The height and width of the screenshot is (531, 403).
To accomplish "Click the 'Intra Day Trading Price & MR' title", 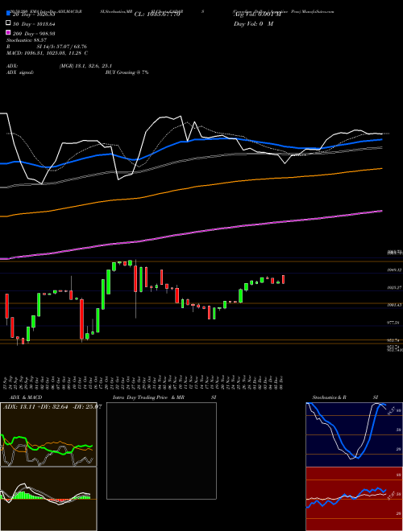I will click(x=148, y=397).
